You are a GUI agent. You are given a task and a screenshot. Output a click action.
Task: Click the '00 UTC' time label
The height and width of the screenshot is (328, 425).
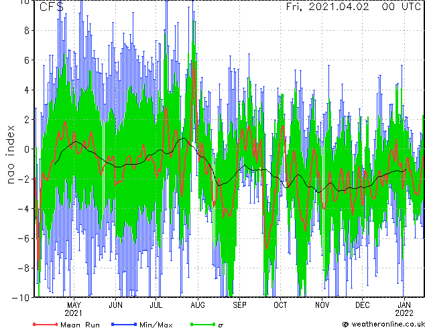pyautogui.click(x=402, y=7)
